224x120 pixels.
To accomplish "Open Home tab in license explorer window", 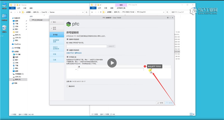I will coord(19,8).
